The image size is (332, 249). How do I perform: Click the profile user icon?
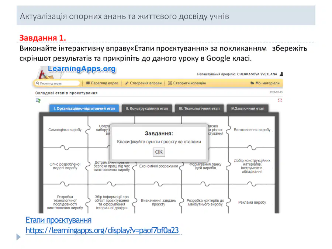pyautogui.click(x=281, y=74)
